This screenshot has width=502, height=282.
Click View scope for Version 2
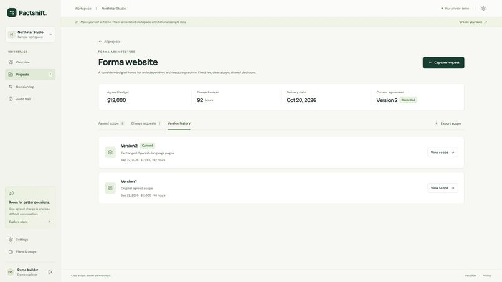[443, 153]
